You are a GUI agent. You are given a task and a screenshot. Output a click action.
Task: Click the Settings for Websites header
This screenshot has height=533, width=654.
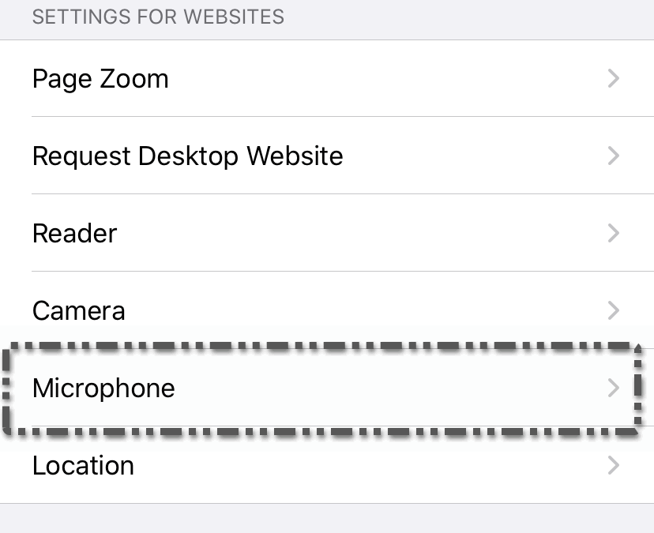coord(158,17)
